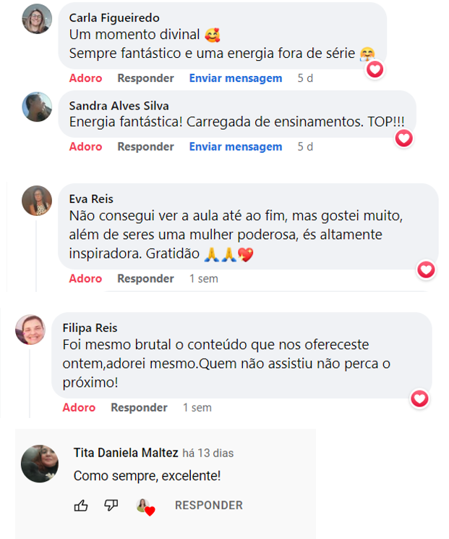Open Carla Figueiredo's profile picture
The width and height of the screenshot is (449, 539).
click(x=37, y=19)
